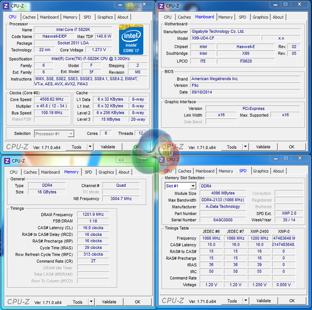Go to the About tab in the SPD window

click(278, 171)
